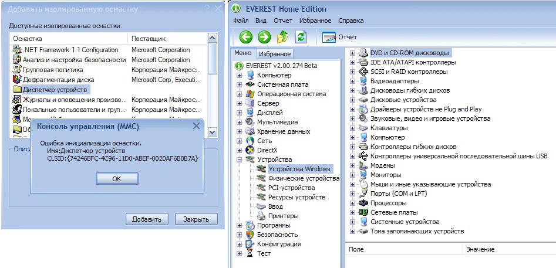Image resolution: width=556 pixels, height=268 pixels.
Task: Expand IDE ATA/ATAPI контроллеры device group
Action: (x=352, y=62)
